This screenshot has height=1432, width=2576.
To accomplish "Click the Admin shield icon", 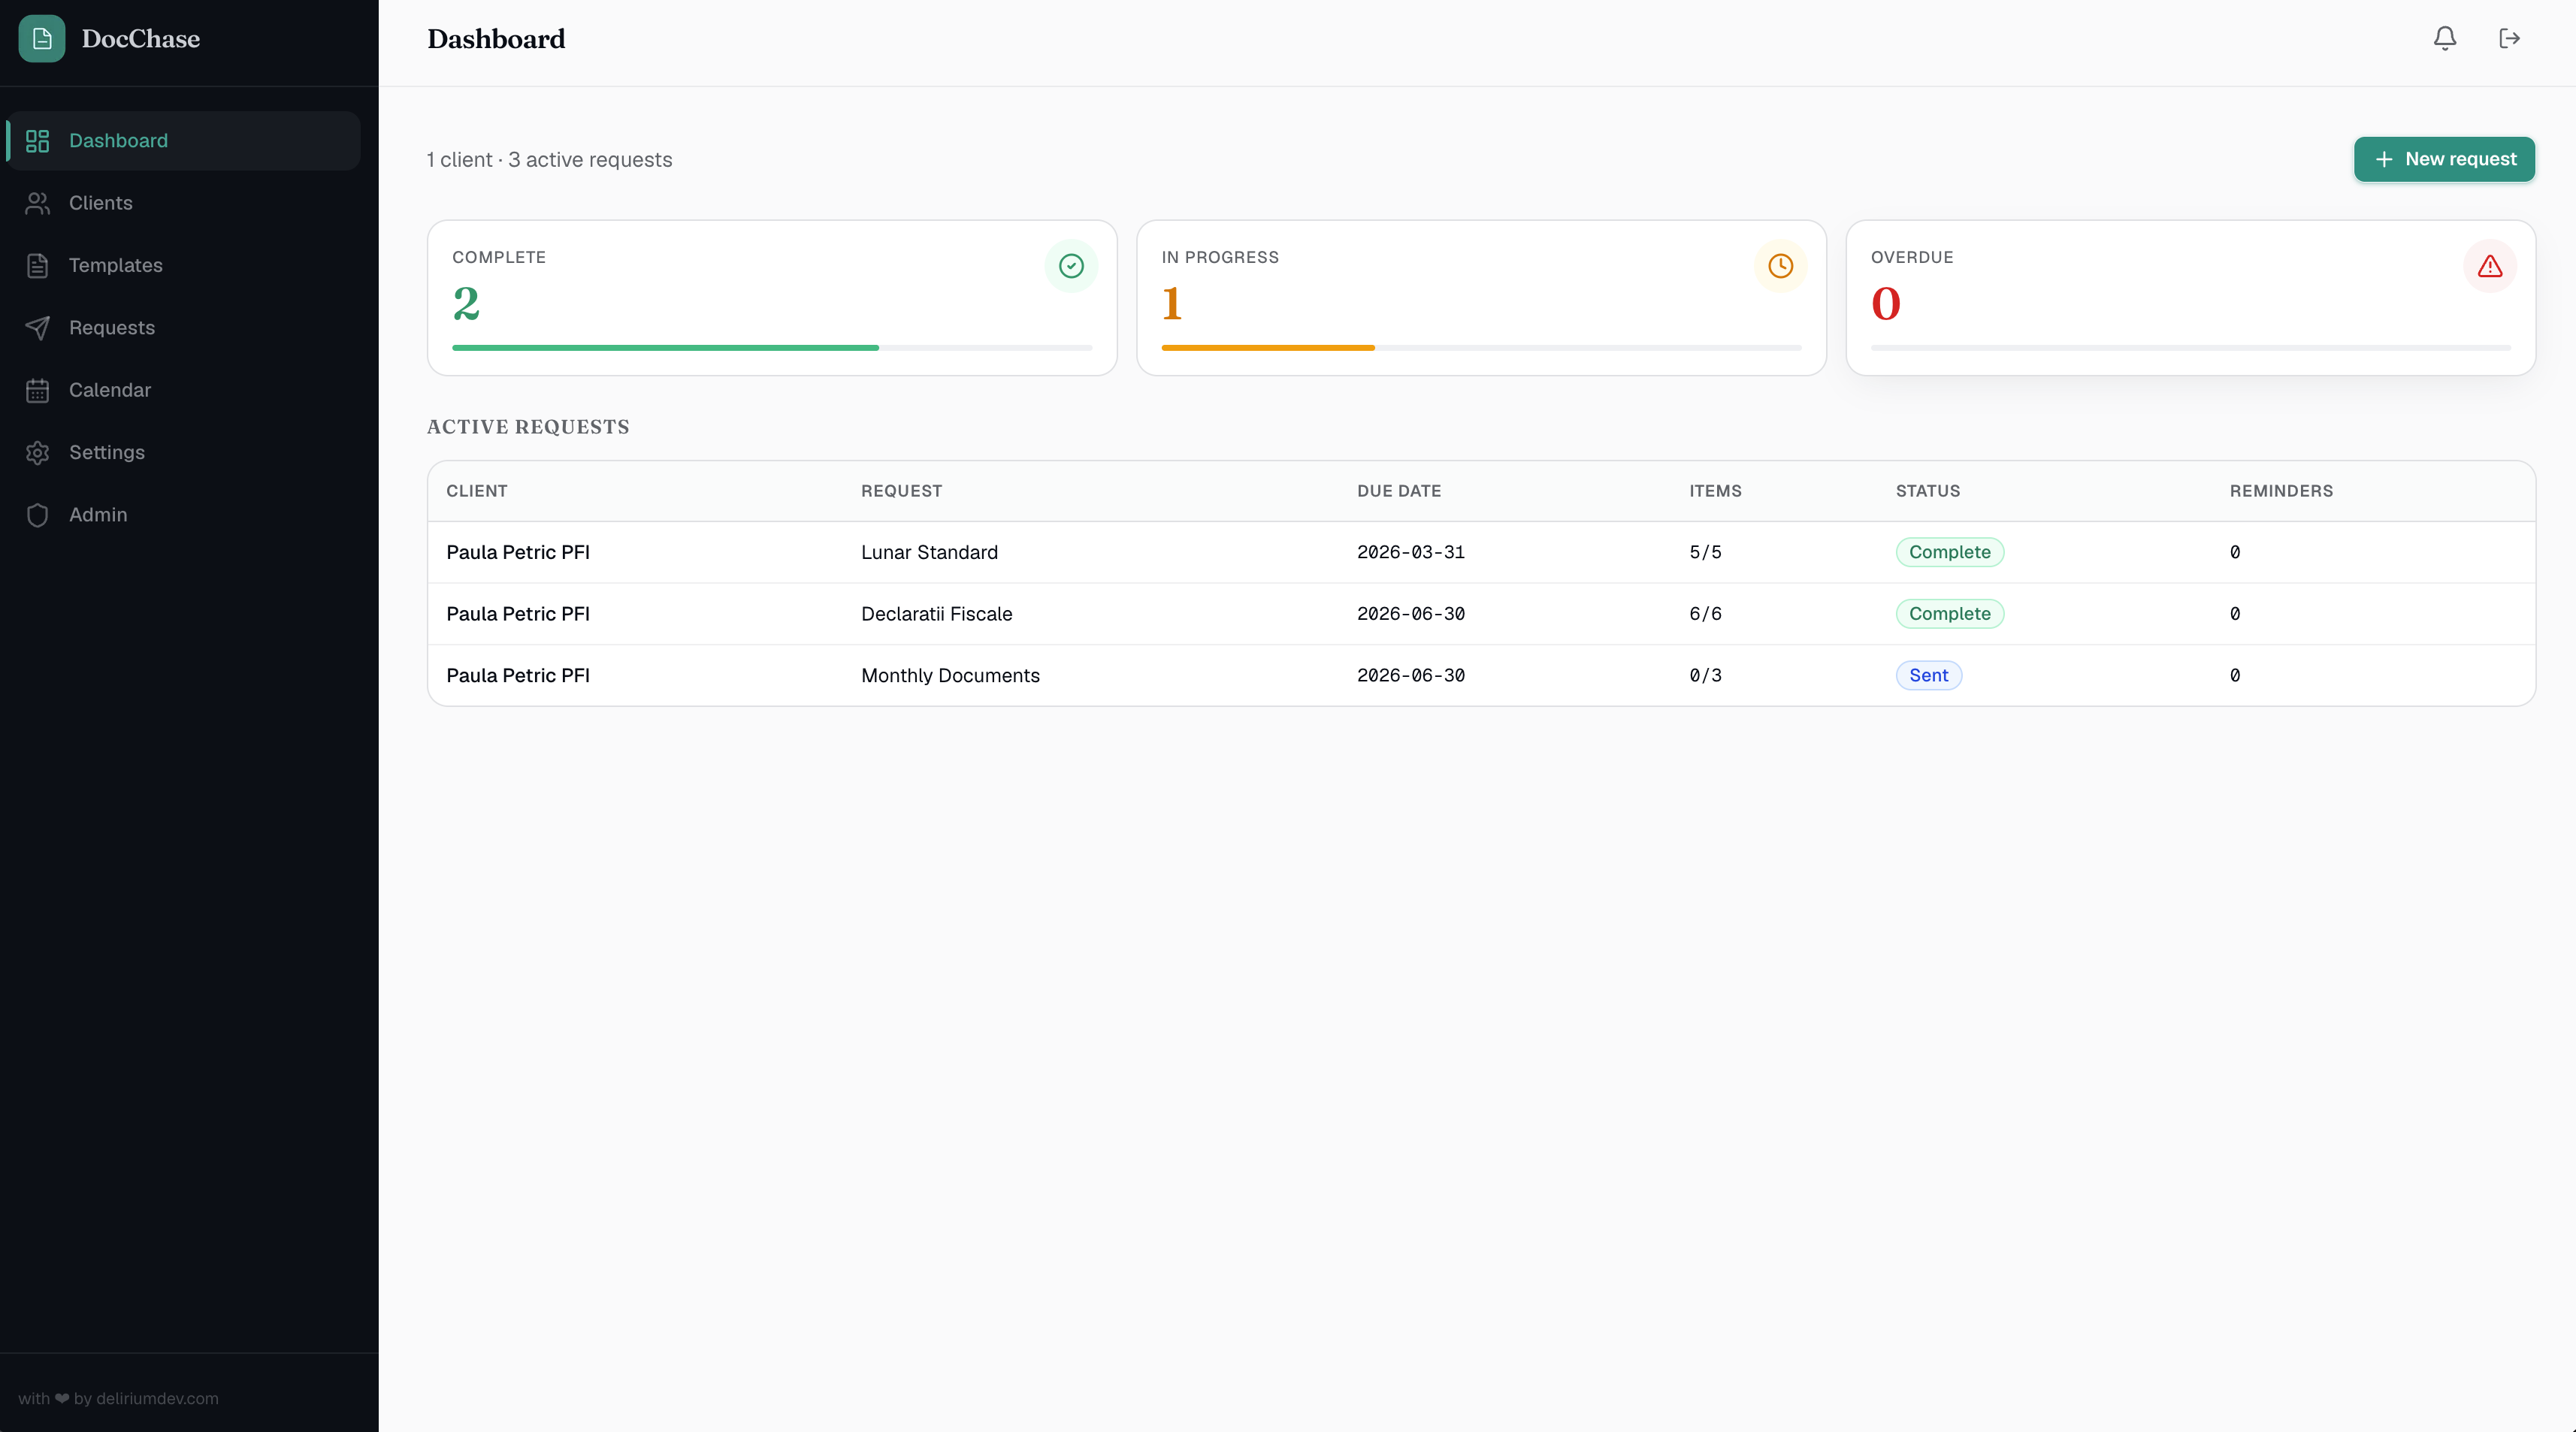I will coord(38,515).
